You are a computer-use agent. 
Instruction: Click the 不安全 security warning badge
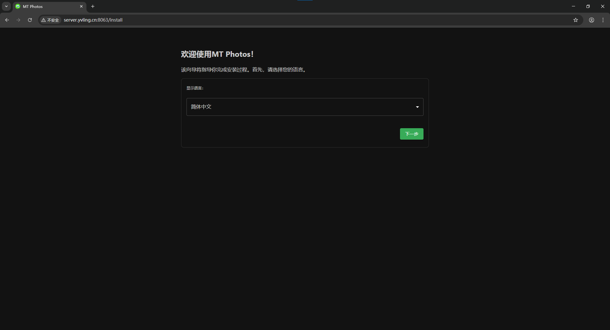pos(50,20)
